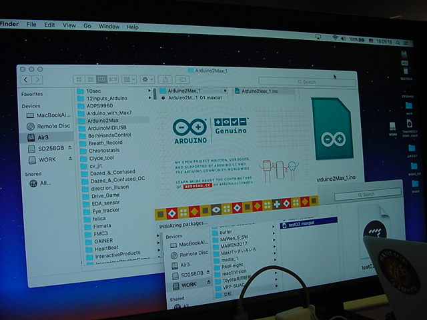Open the View menu
Viewport: 427px width, 320px height.
tap(69, 25)
